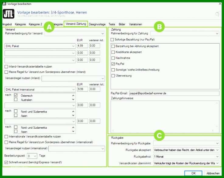This screenshot has height=178, width=224.
Task: Click the Abbrechen button
Action: pos(213,173)
